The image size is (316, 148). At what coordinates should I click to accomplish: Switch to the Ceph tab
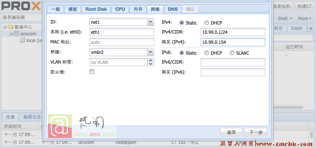[297, 28]
